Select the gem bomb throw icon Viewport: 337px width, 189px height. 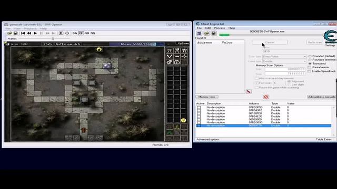pos(170,62)
